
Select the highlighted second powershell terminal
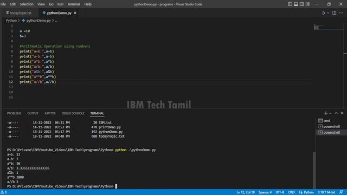(x=331, y=132)
